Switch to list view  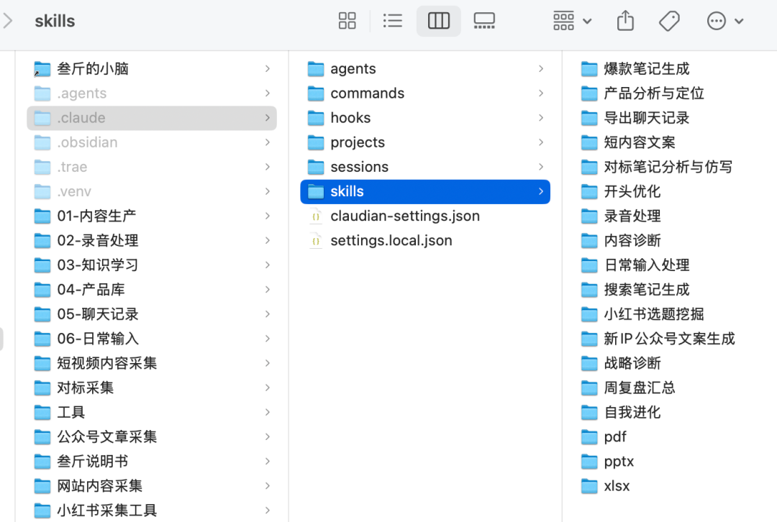(393, 21)
